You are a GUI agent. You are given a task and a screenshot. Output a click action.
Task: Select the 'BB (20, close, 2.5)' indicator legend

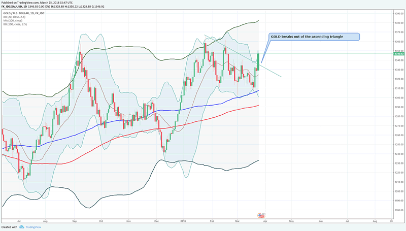(14, 17)
